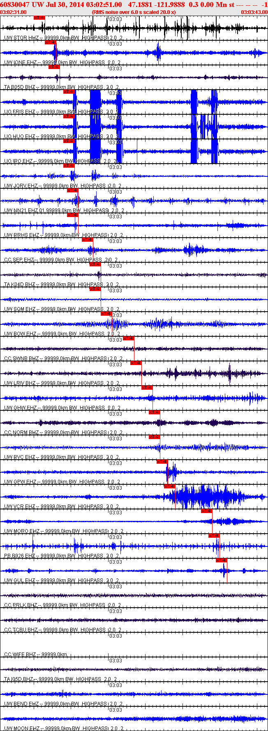Click the start time 03:02:31.00
Viewport: 268px width, 731px height.
click(x=14, y=12)
